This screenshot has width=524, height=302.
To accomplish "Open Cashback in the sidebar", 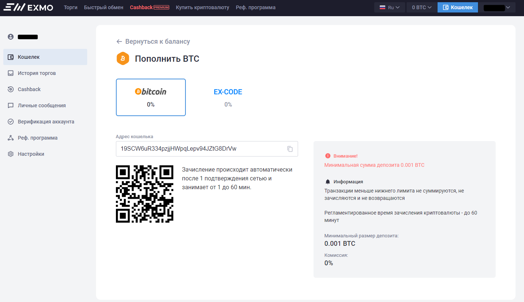I will (29, 89).
